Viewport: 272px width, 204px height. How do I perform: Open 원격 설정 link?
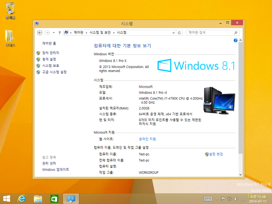click(x=49, y=59)
